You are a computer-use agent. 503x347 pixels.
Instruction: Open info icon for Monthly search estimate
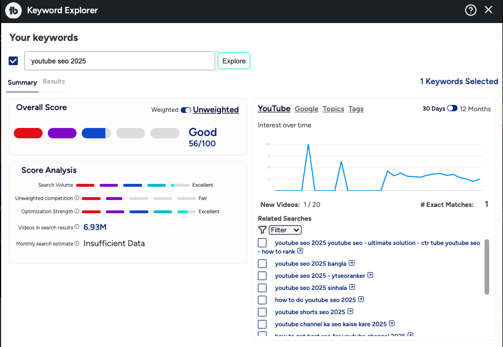point(77,244)
